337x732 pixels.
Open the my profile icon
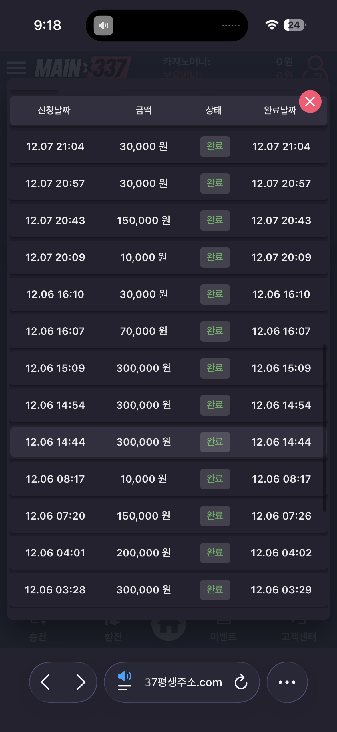pyautogui.click(x=316, y=68)
